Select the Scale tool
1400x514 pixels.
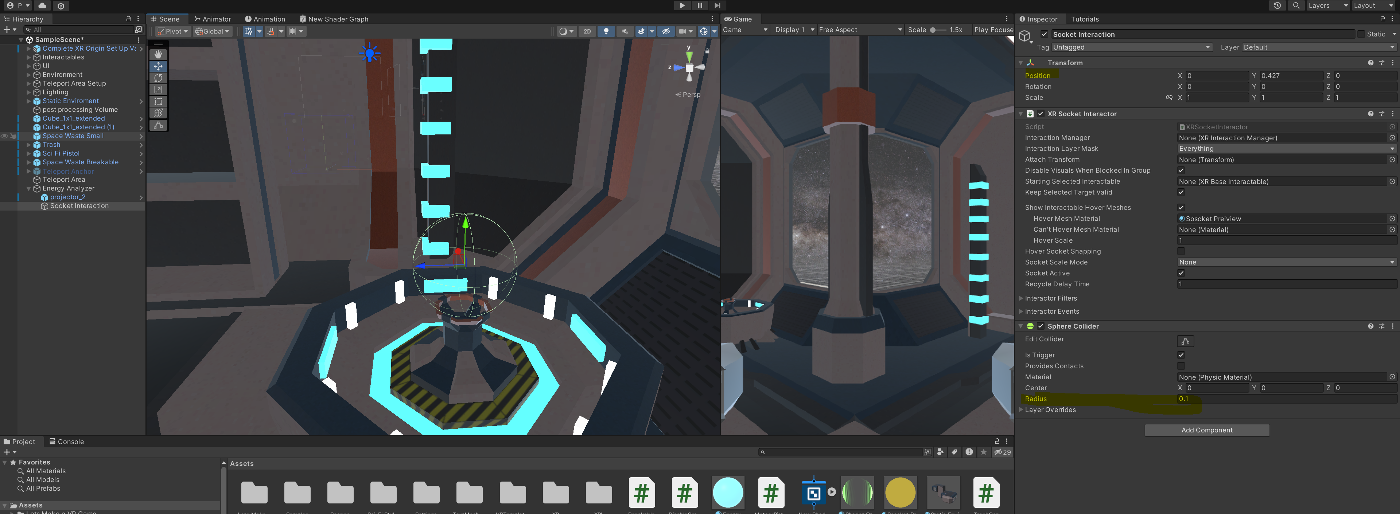pyautogui.click(x=158, y=90)
